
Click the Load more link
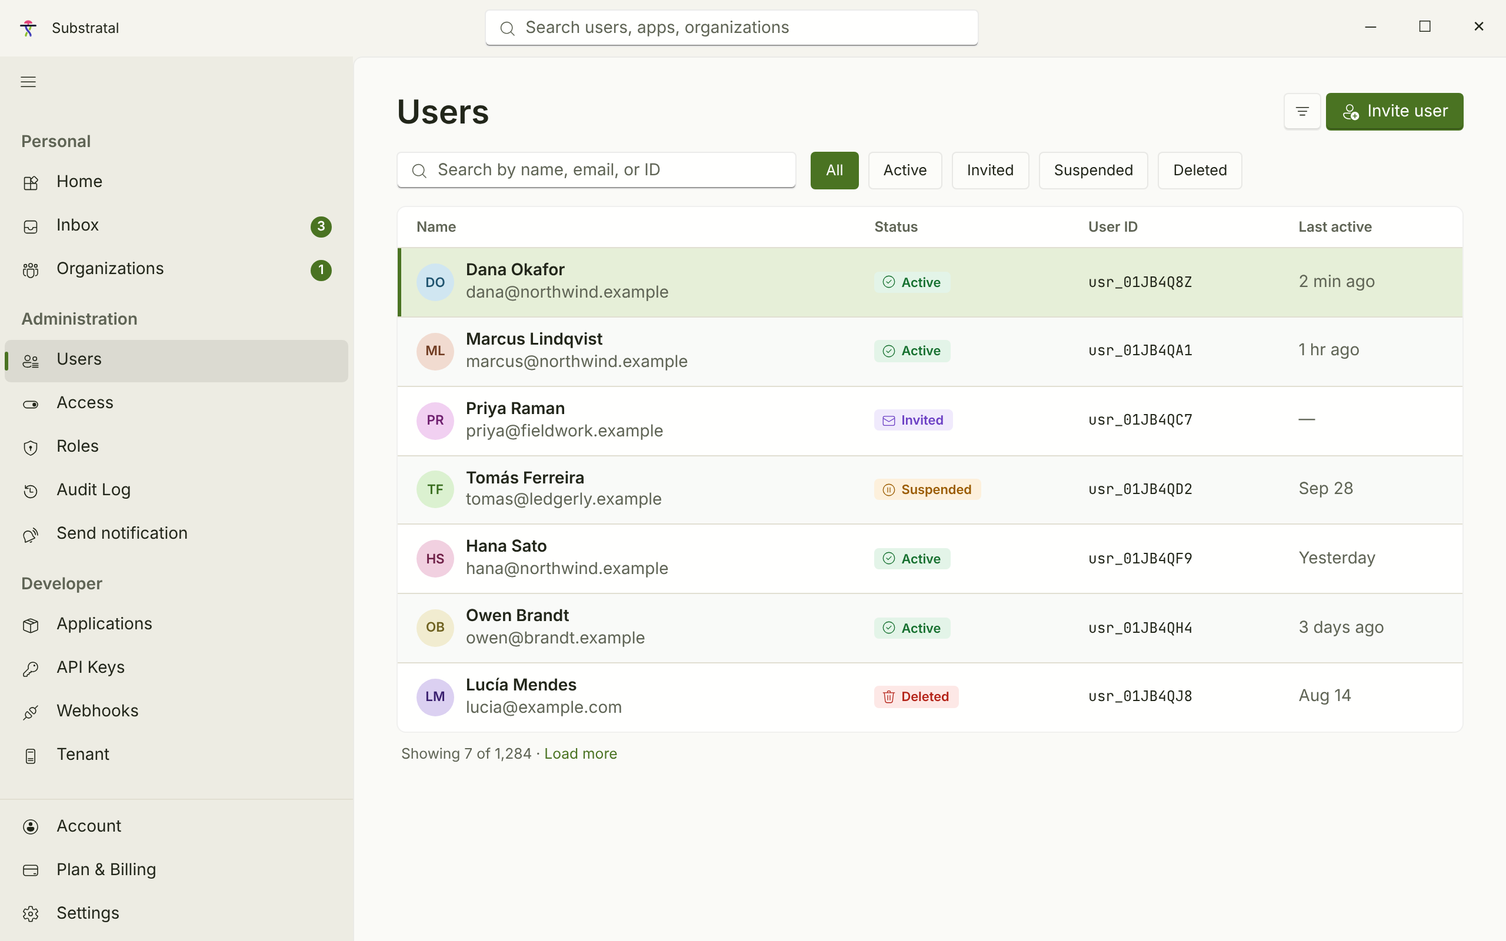tap(580, 753)
